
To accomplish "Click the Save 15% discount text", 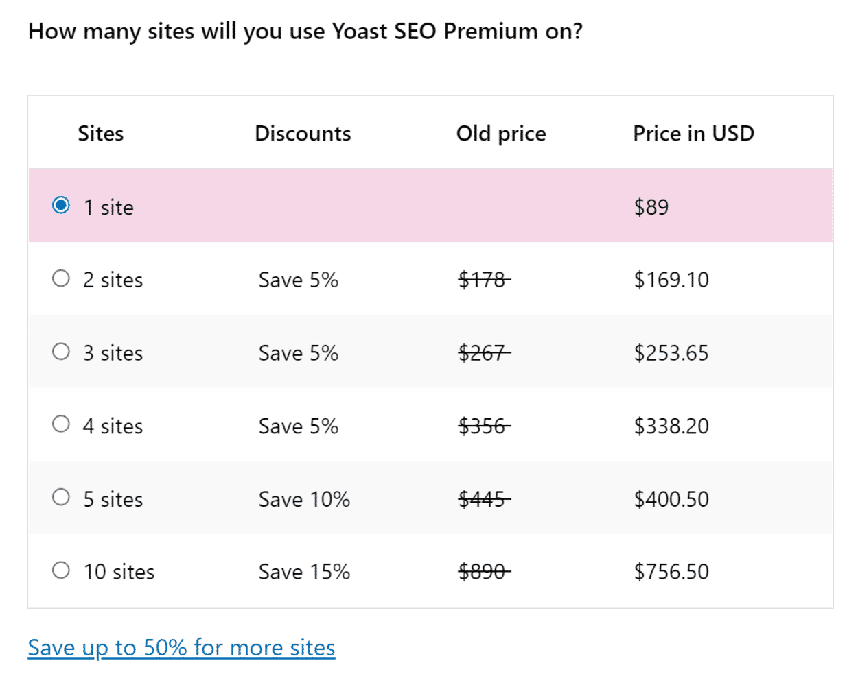I will tap(304, 572).
